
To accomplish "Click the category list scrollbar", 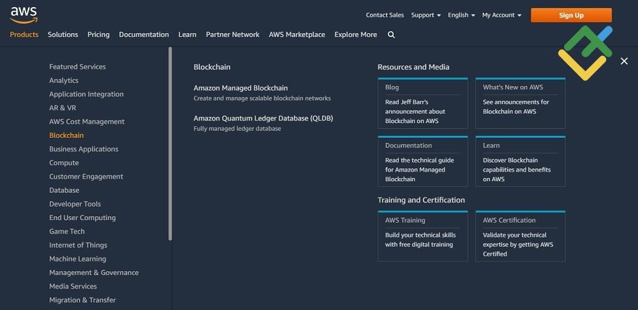I will 170,144.
